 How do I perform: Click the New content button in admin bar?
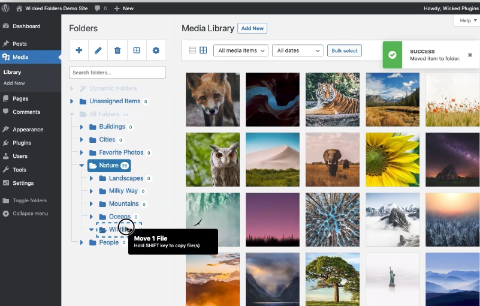click(123, 8)
